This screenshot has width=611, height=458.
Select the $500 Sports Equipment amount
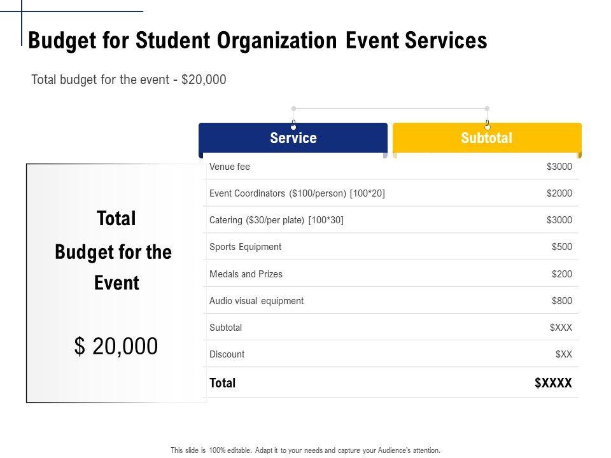[561, 247]
